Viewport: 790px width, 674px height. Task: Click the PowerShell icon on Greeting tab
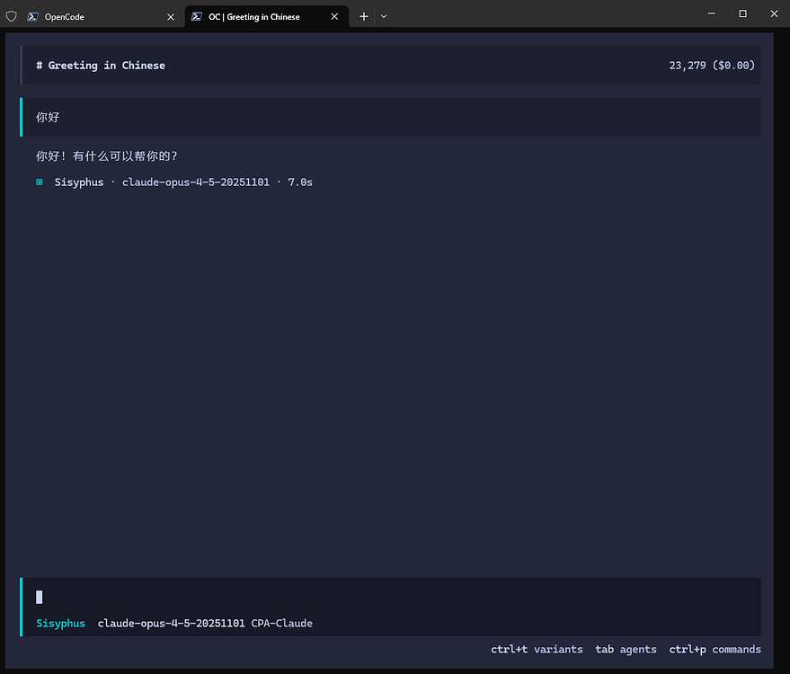pyautogui.click(x=197, y=16)
